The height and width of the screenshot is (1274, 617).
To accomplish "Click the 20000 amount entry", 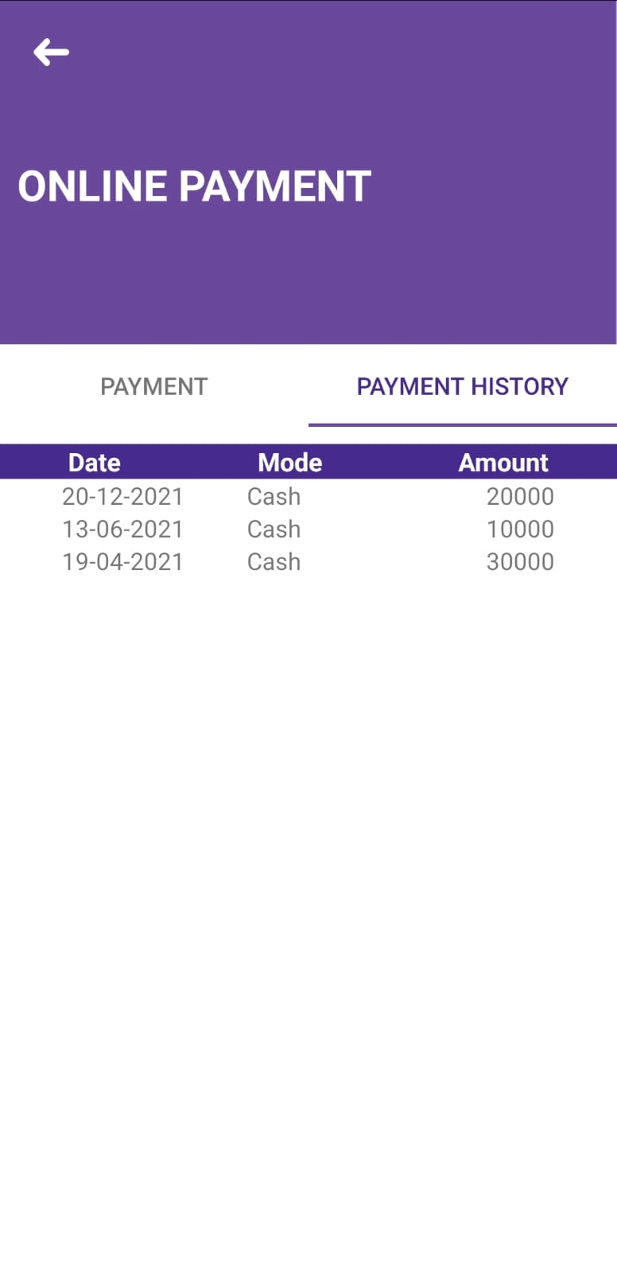I will coord(520,496).
